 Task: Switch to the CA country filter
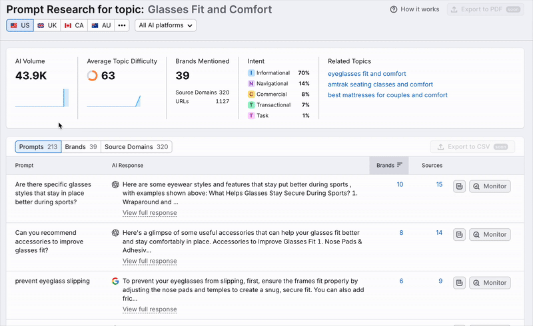click(73, 25)
